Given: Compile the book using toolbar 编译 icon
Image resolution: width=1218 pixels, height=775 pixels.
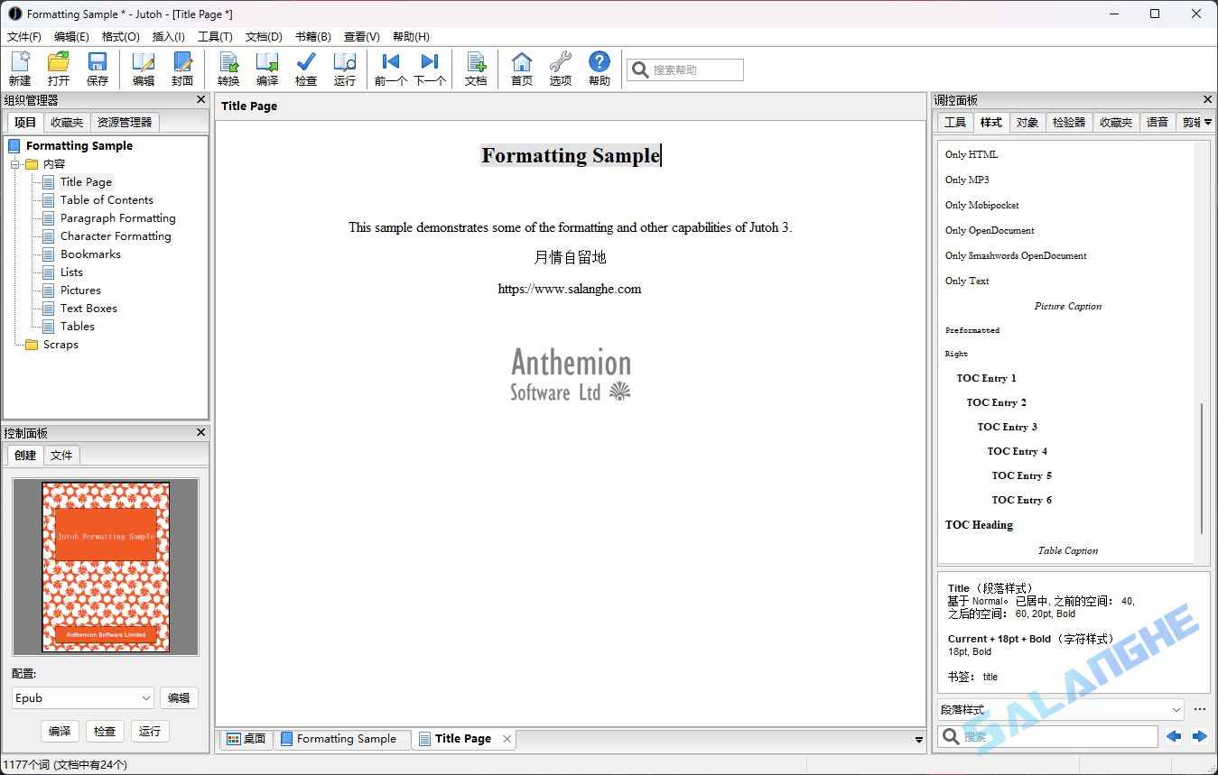Looking at the screenshot, I should coord(267,69).
